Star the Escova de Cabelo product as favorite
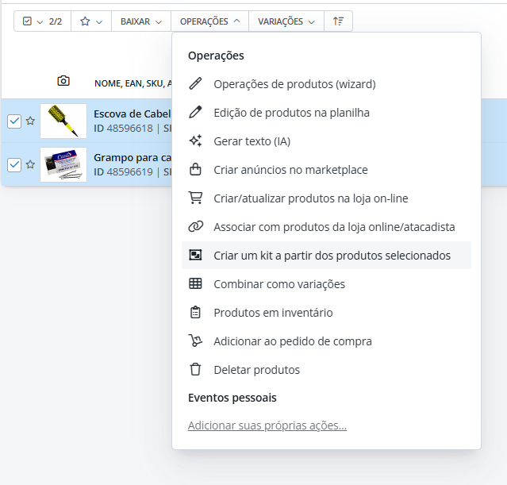 [30, 121]
